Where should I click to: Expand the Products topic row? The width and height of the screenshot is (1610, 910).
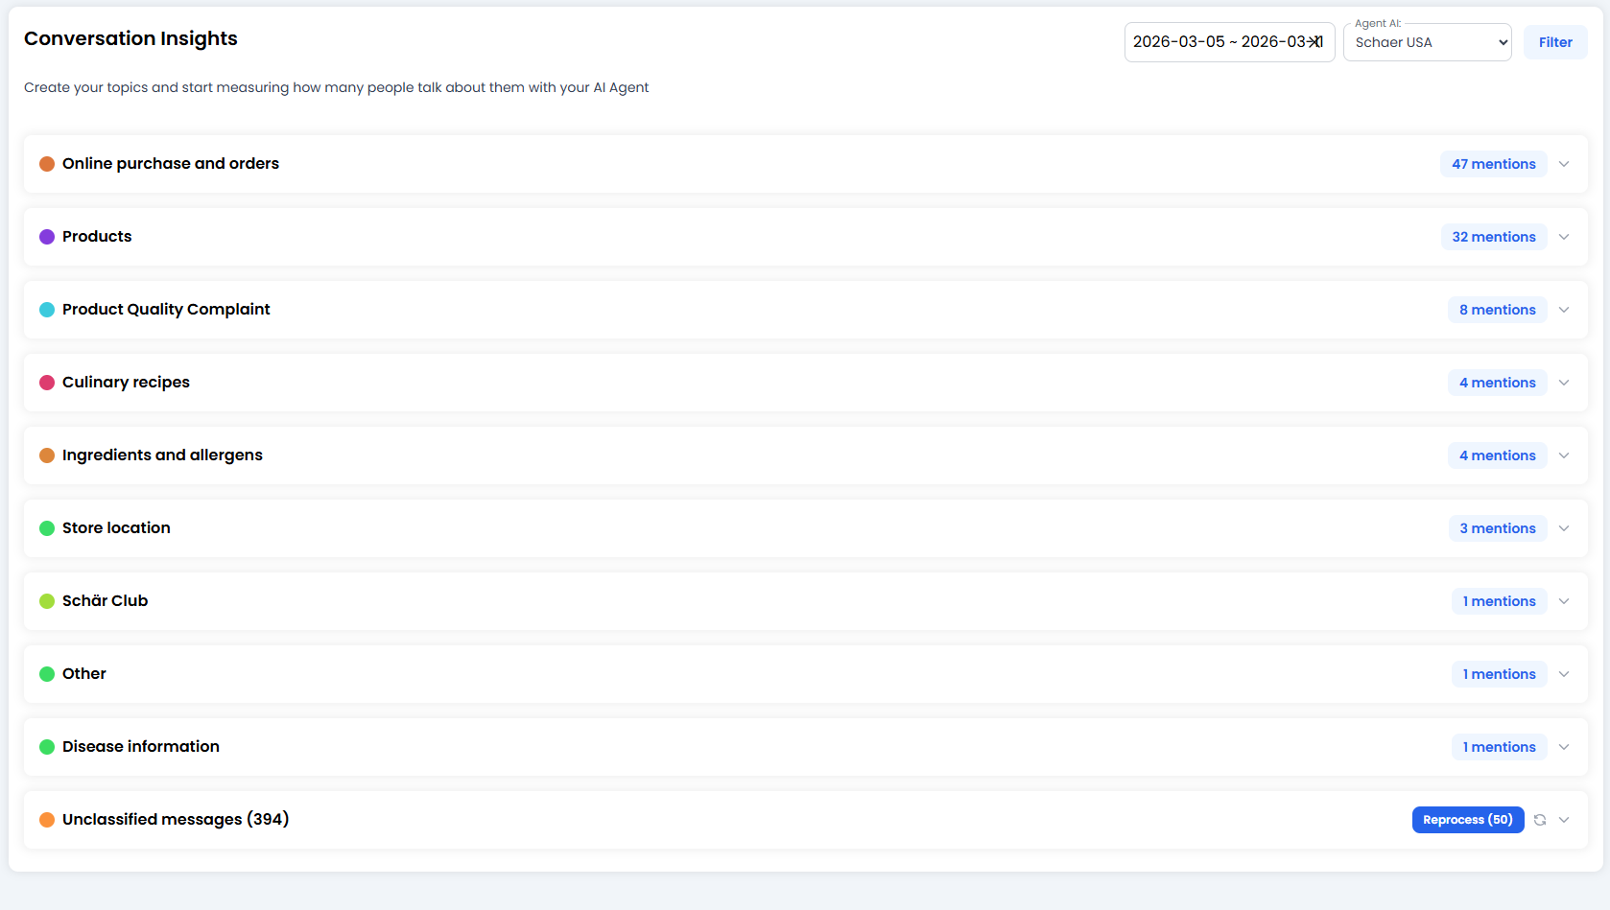[1564, 236]
